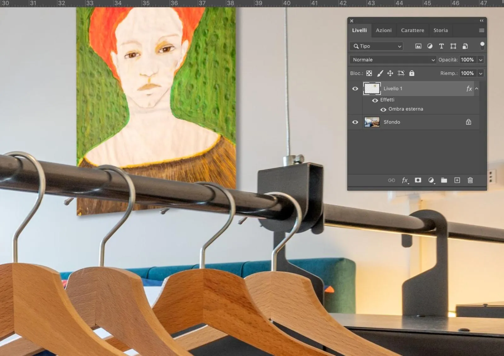Hide the Livello 1 layer
The height and width of the screenshot is (356, 504).
tap(355, 89)
